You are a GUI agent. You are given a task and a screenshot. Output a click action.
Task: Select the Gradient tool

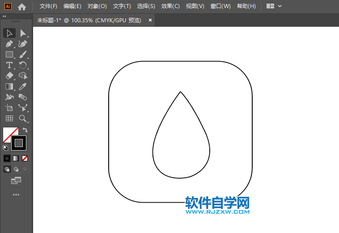point(9,86)
